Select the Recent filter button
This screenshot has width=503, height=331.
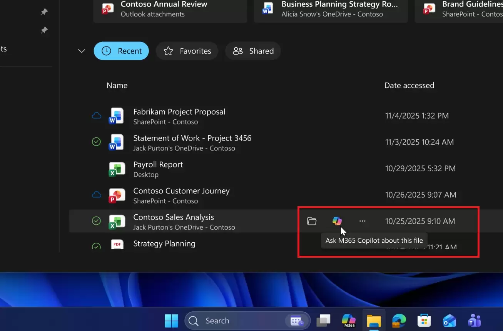click(x=121, y=51)
